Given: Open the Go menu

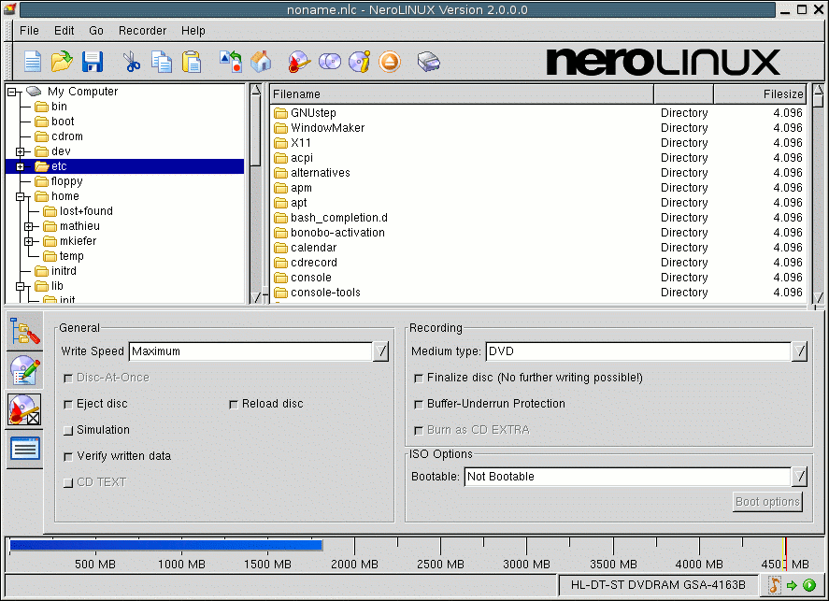Looking at the screenshot, I should (x=96, y=31).
